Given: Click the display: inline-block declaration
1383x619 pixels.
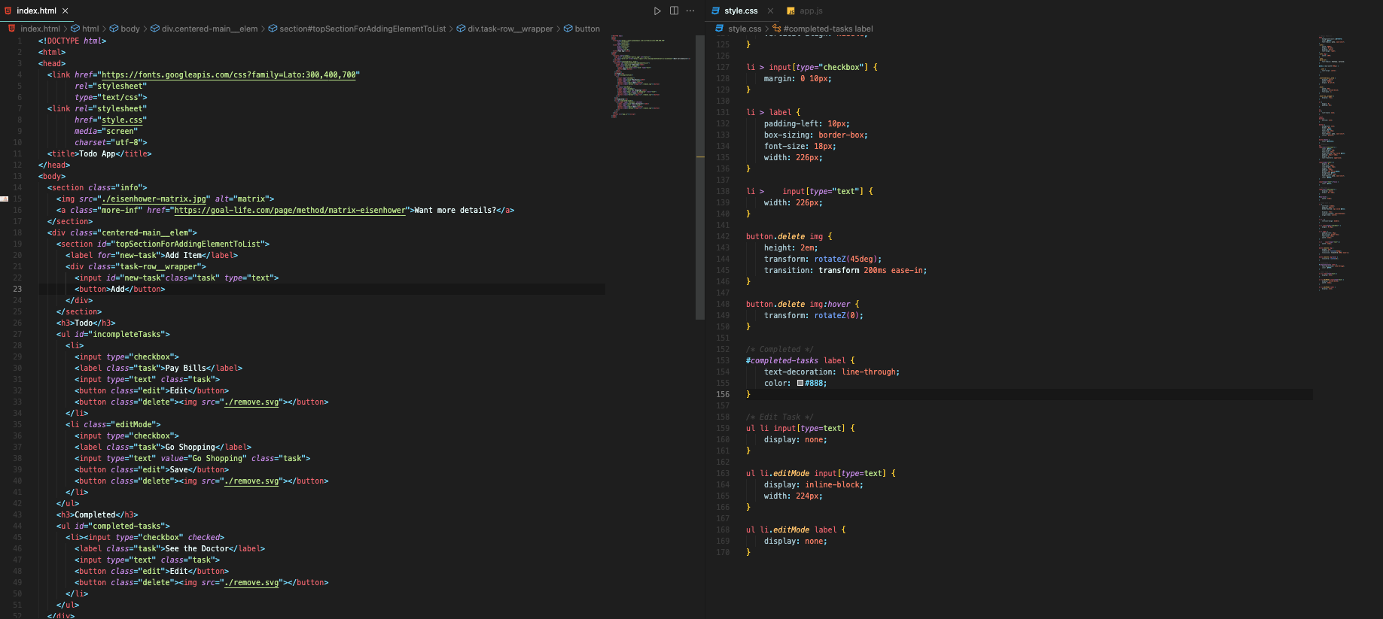Looking at the screenshot, I should coord(814,484).
